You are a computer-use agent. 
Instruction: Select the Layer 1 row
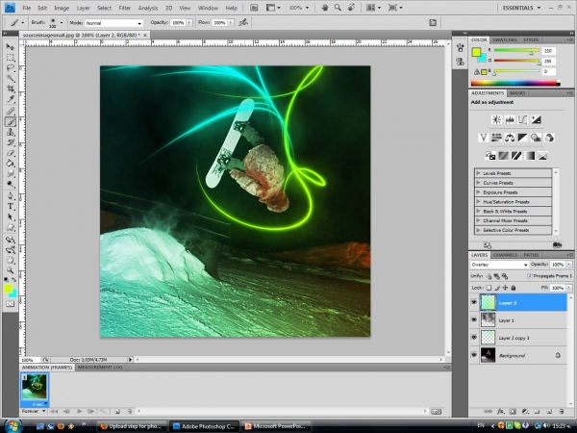pyautogui.click(x=518, y=320)
